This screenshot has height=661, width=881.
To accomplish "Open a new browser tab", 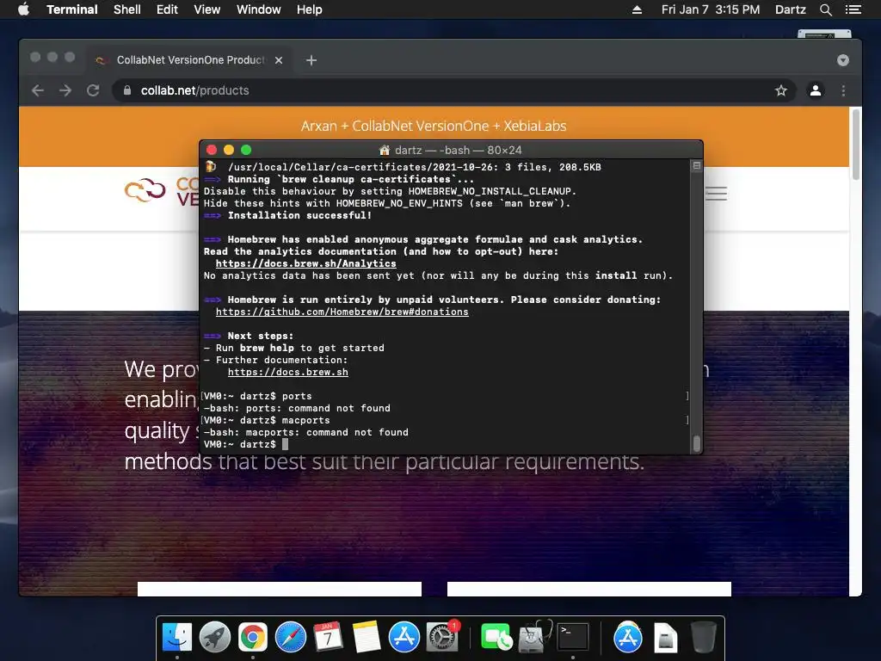I will pyautogui.click(x=311, y=60).
